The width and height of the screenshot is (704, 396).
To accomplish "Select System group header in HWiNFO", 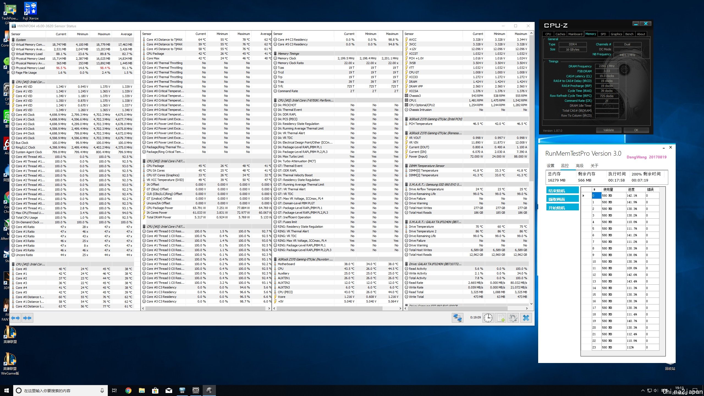I will click(72, 40).
